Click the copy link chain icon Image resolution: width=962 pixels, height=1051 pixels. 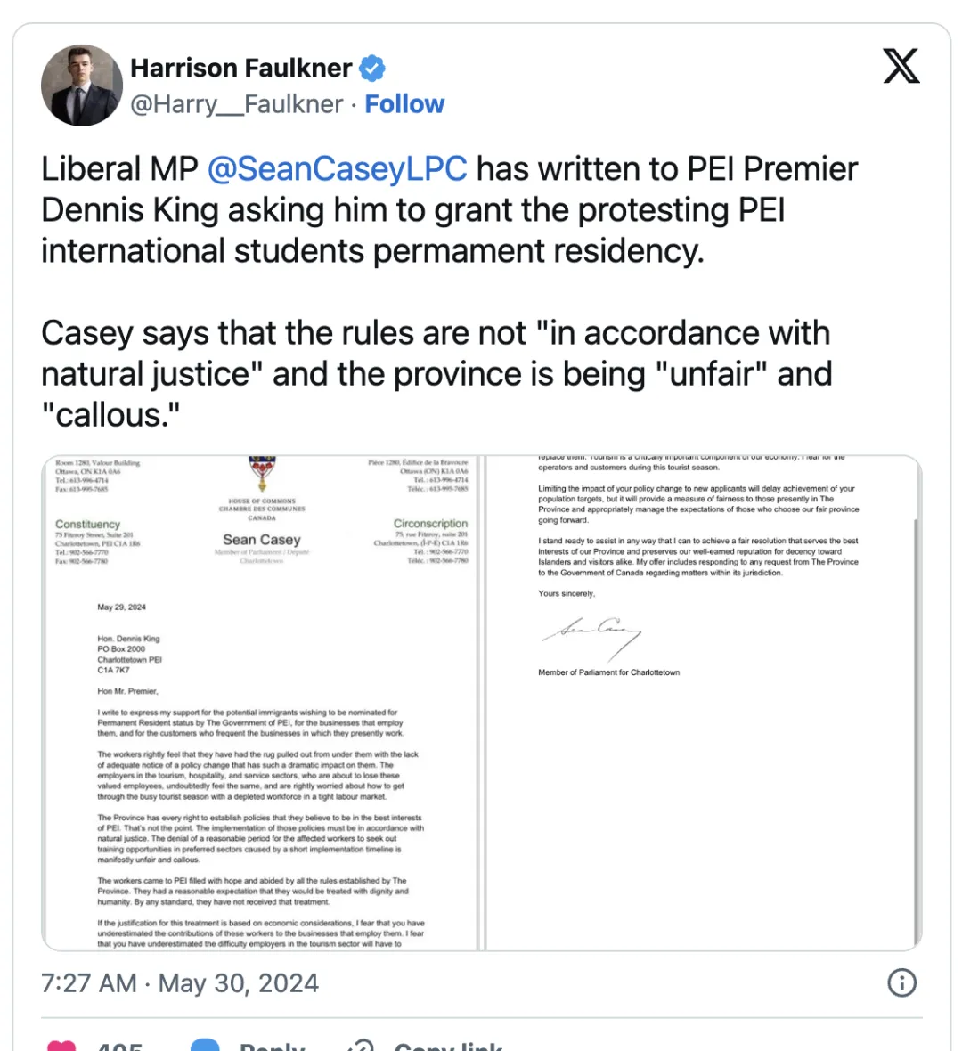[362, 1045]
